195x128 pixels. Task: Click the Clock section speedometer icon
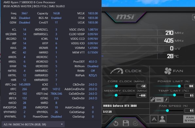[x=117, y=71]
